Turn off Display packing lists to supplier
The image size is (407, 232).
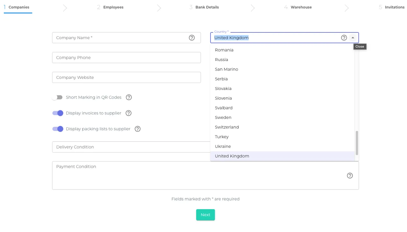(58, 129)
